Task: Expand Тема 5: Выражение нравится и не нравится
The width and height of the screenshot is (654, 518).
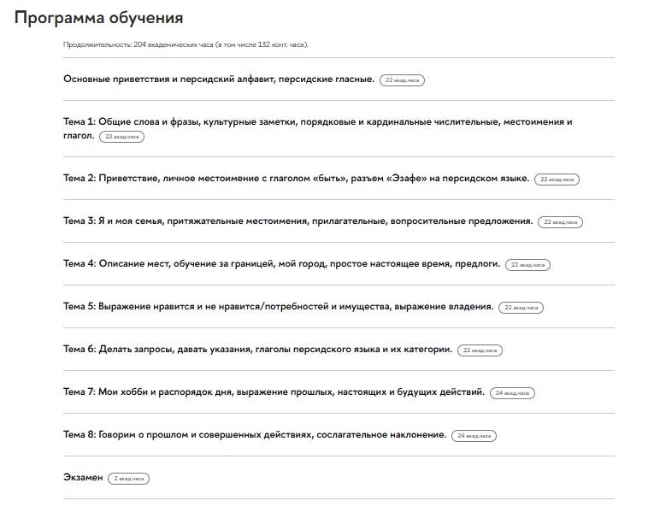Action: 278,306
